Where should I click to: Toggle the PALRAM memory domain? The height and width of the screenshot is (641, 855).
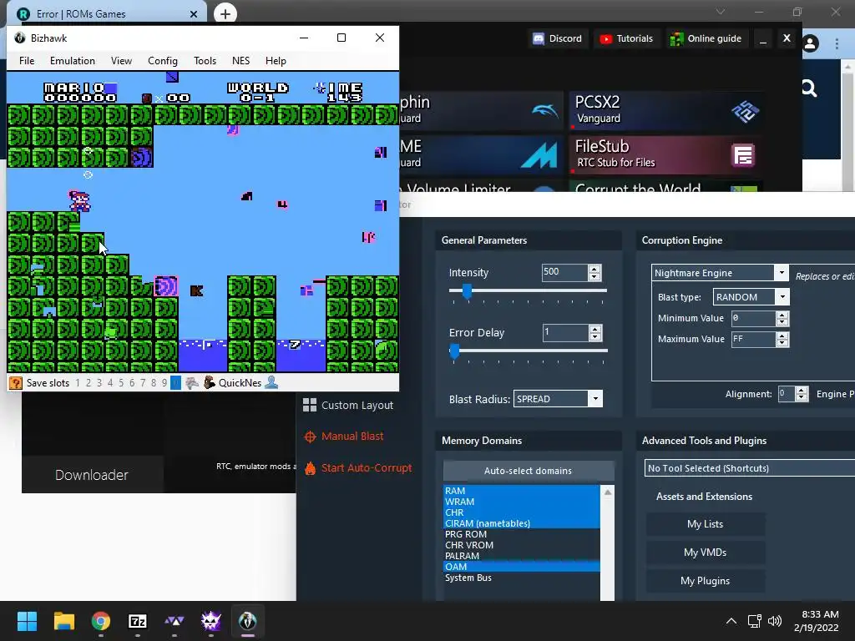point(522,556)
